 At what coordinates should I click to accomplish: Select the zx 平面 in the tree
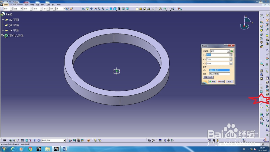[14, 30]
